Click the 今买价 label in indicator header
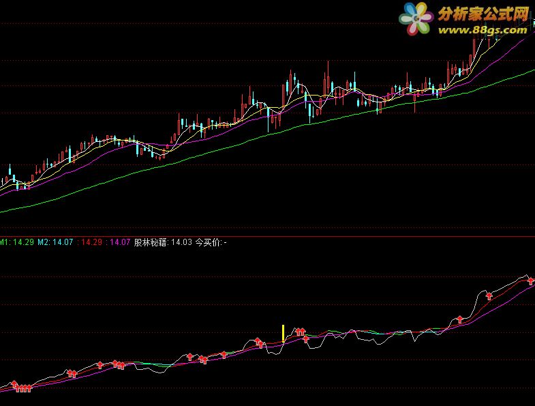The image size is (535, 406). (x=211, y=242)
